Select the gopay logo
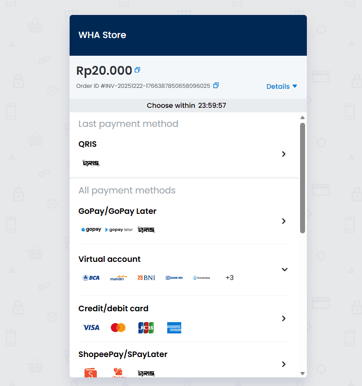The height and width of the screenshot is (386, 362). coord(91,230)
